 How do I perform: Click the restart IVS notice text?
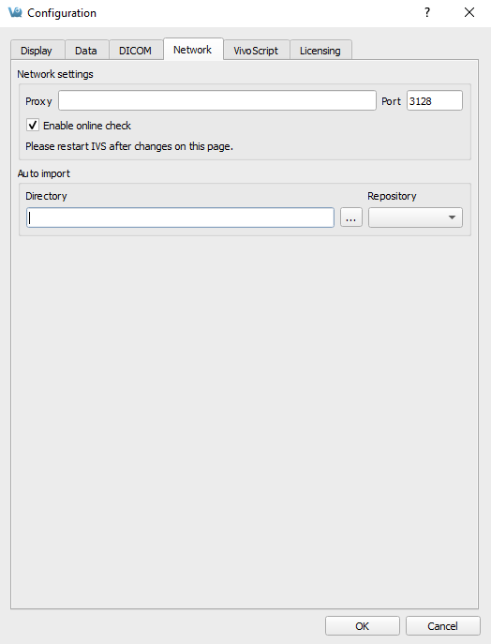point(129,146)
